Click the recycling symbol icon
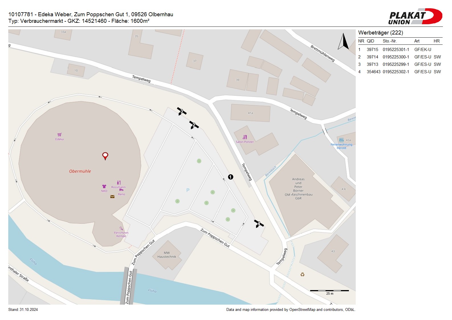 (302, 274)
